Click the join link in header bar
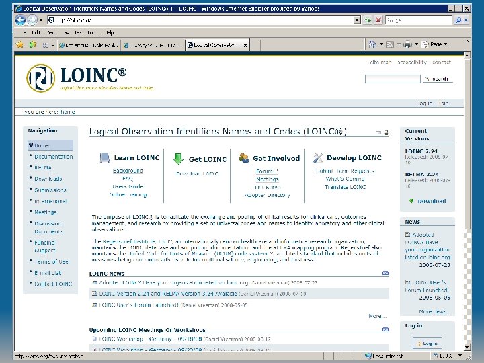This screenshot has width=484, height=363. click(x=444, y=104)
